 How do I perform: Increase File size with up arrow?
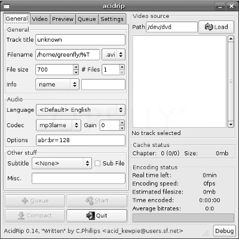tap(76, 67)
